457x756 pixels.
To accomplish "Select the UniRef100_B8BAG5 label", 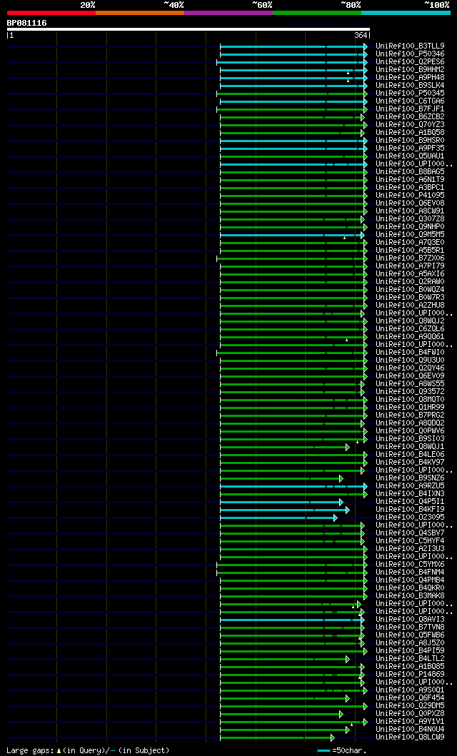I will pyautogui.click(x=411, y=171).
